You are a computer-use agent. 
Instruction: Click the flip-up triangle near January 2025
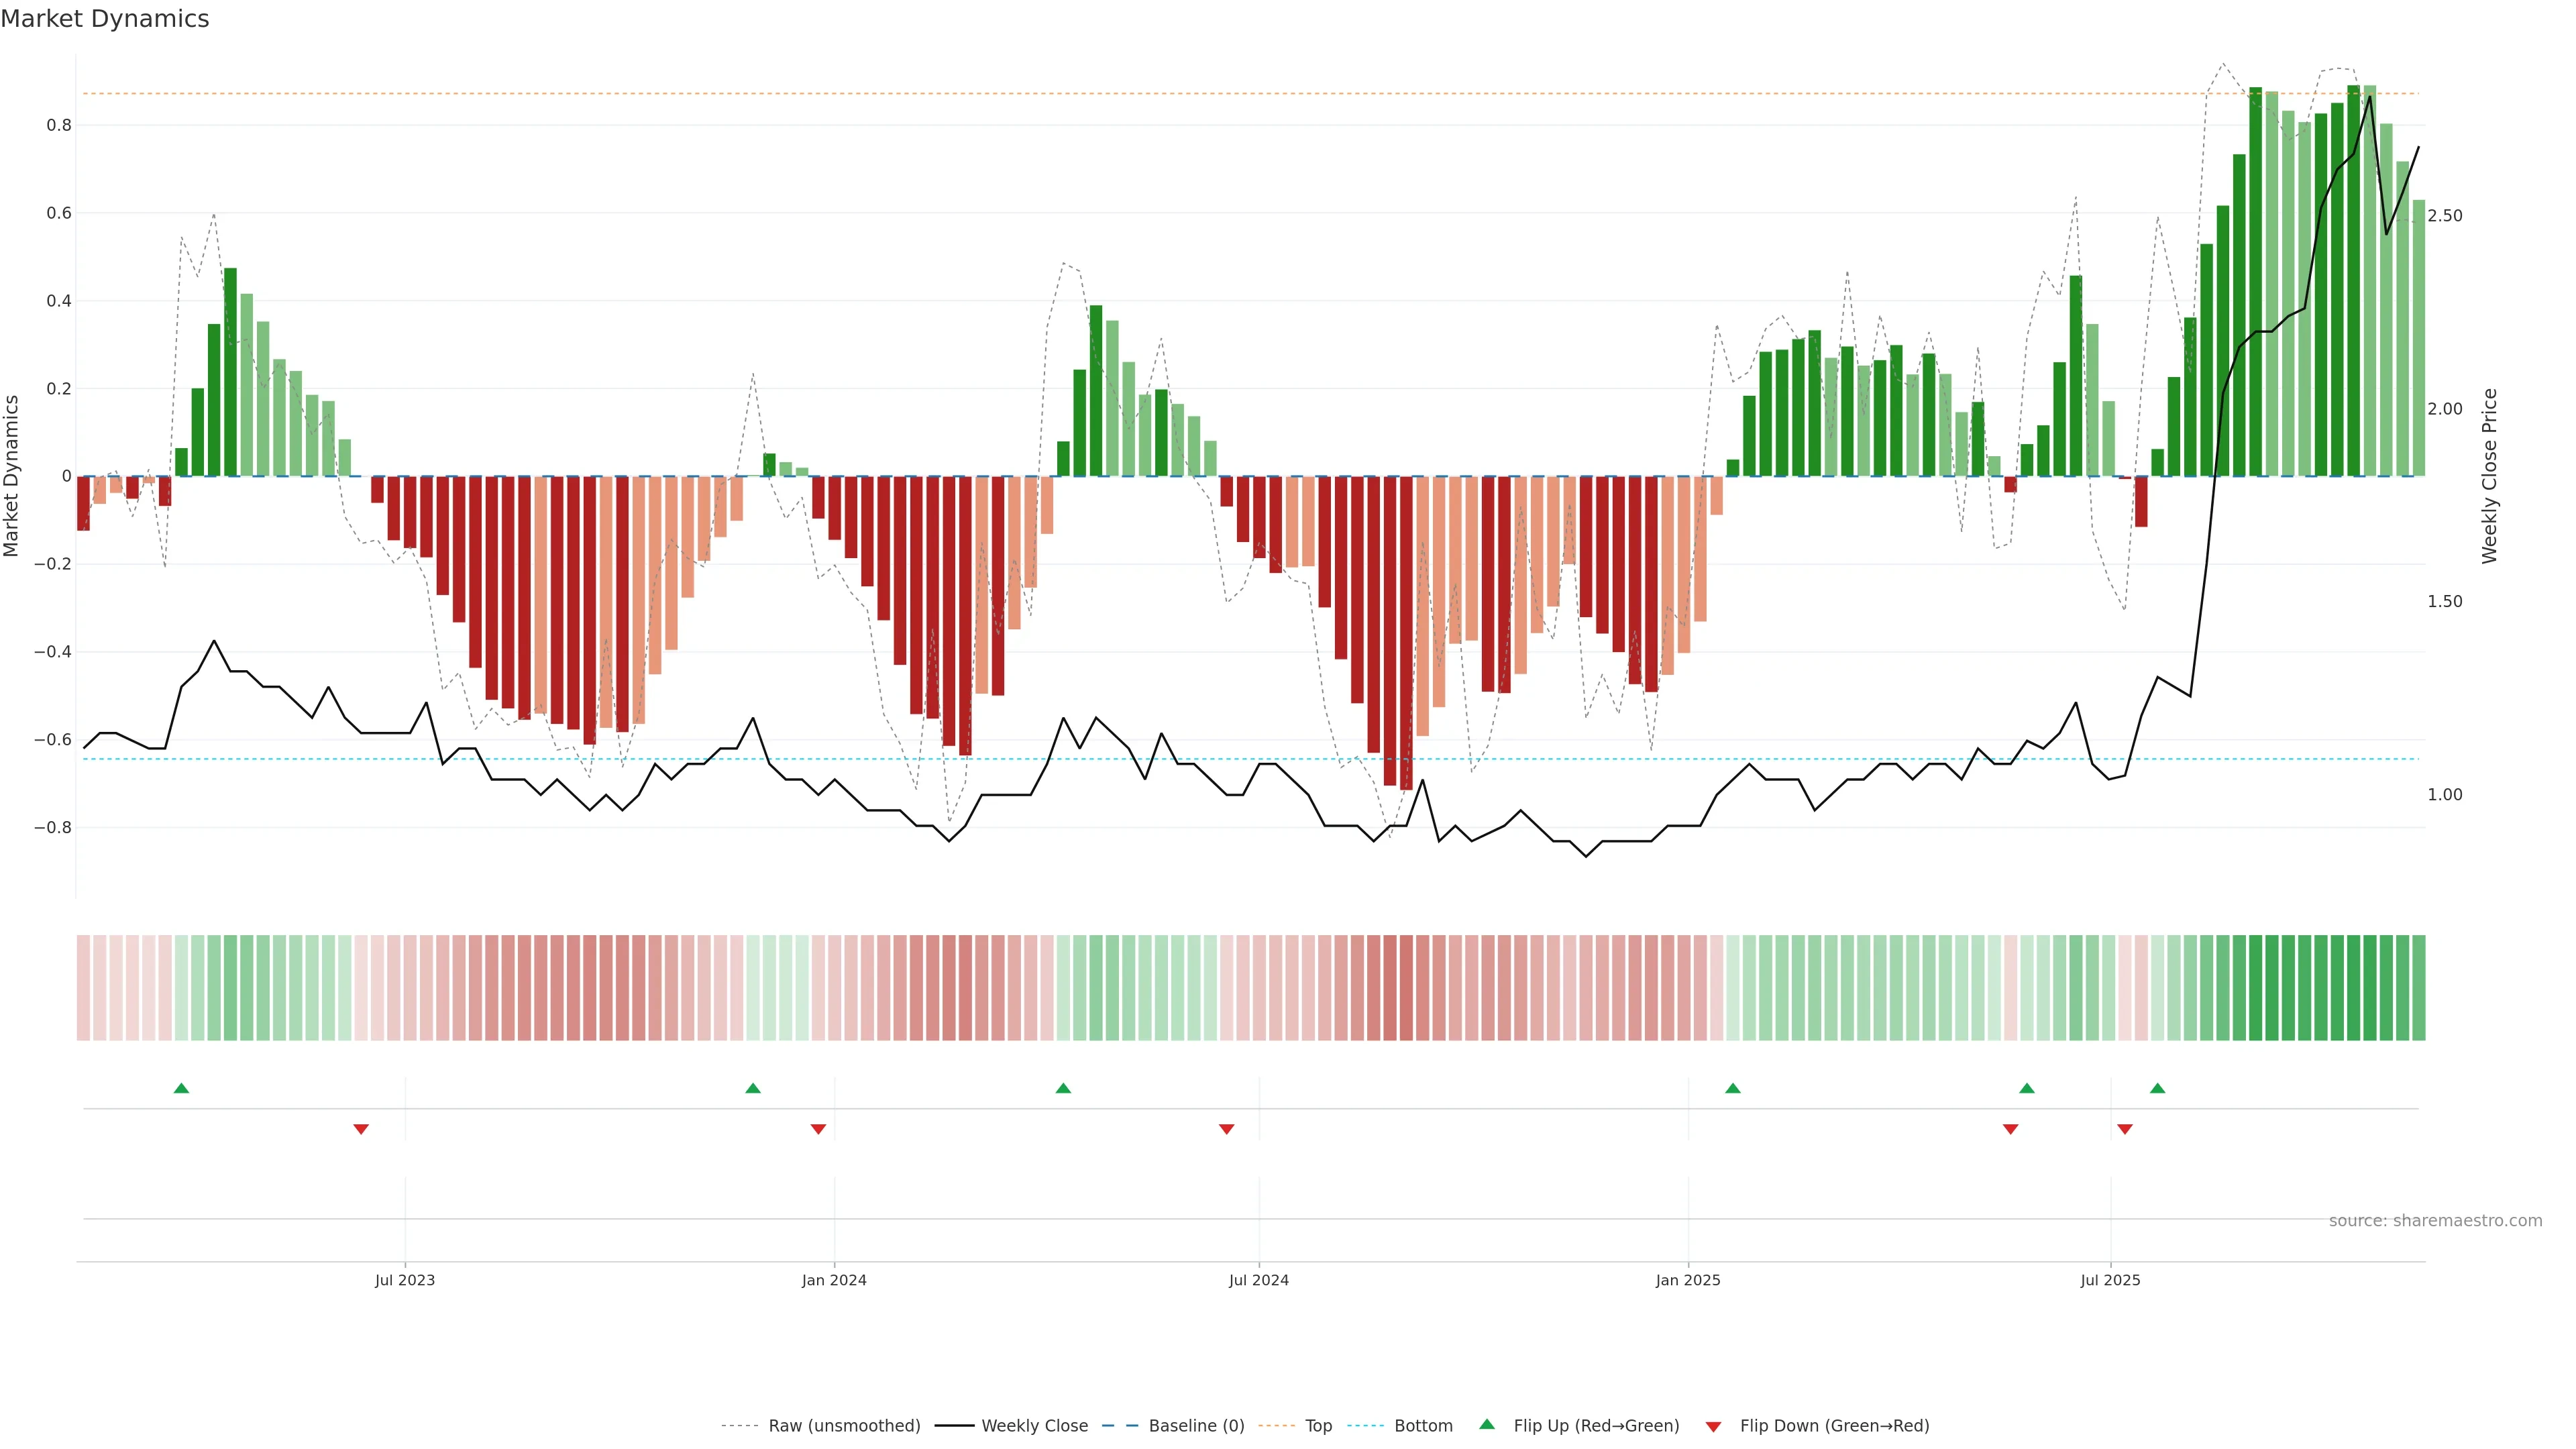click(1733, 1088)
